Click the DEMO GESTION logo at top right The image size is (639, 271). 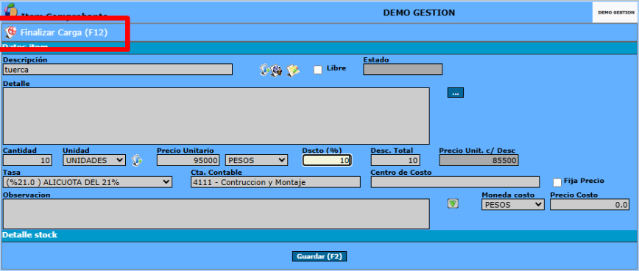point(615,12)
